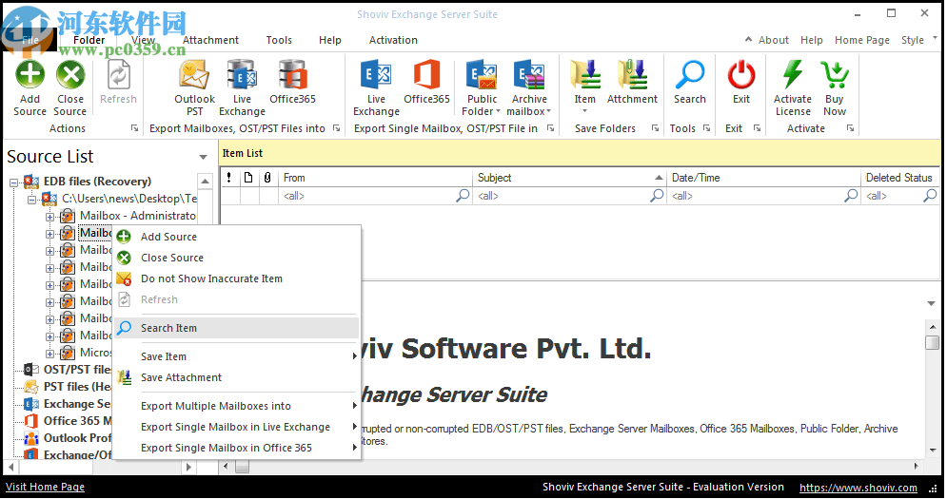
Task: Collapse the ribbon with the caret
Action: pyautogui.click(x=748, y=39)
